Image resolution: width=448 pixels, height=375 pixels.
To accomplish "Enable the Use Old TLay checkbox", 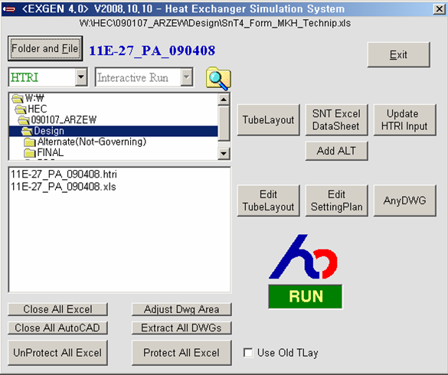I will pos(248,353).
